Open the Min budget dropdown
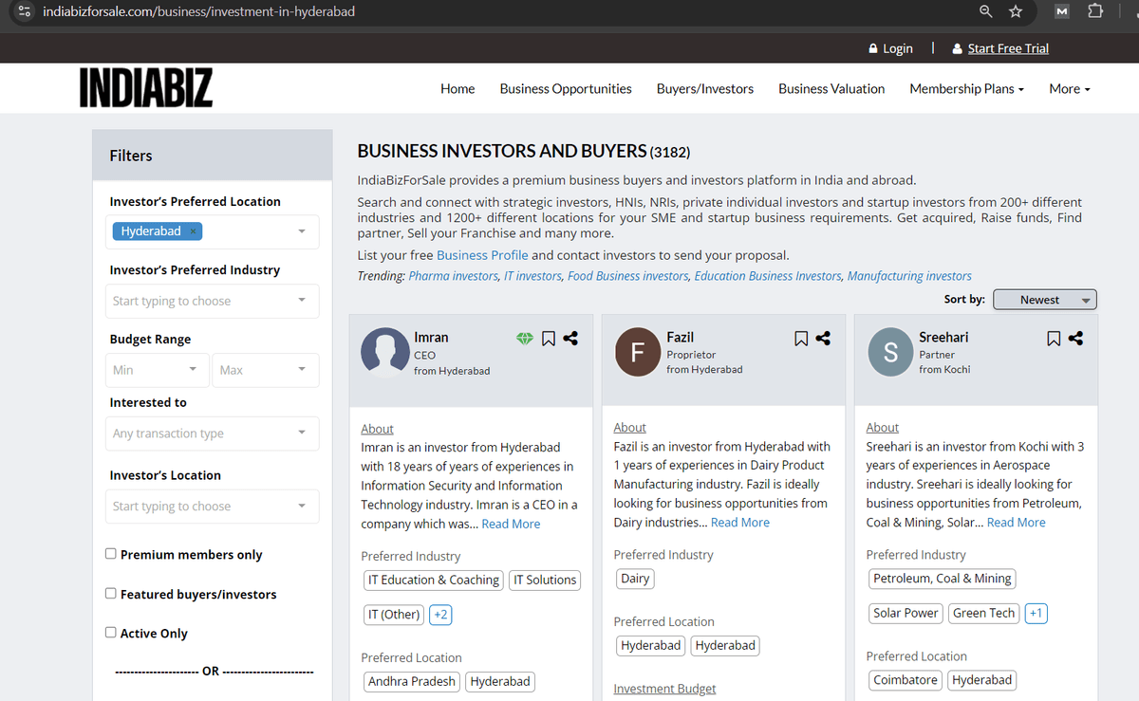 [157, 370]
